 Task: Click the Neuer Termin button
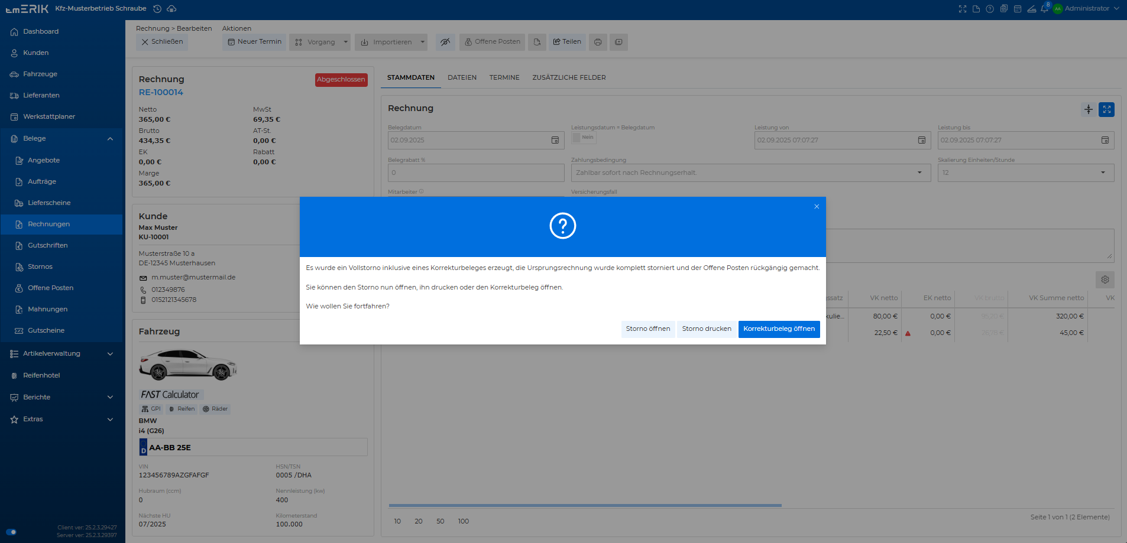coord(254,42)
